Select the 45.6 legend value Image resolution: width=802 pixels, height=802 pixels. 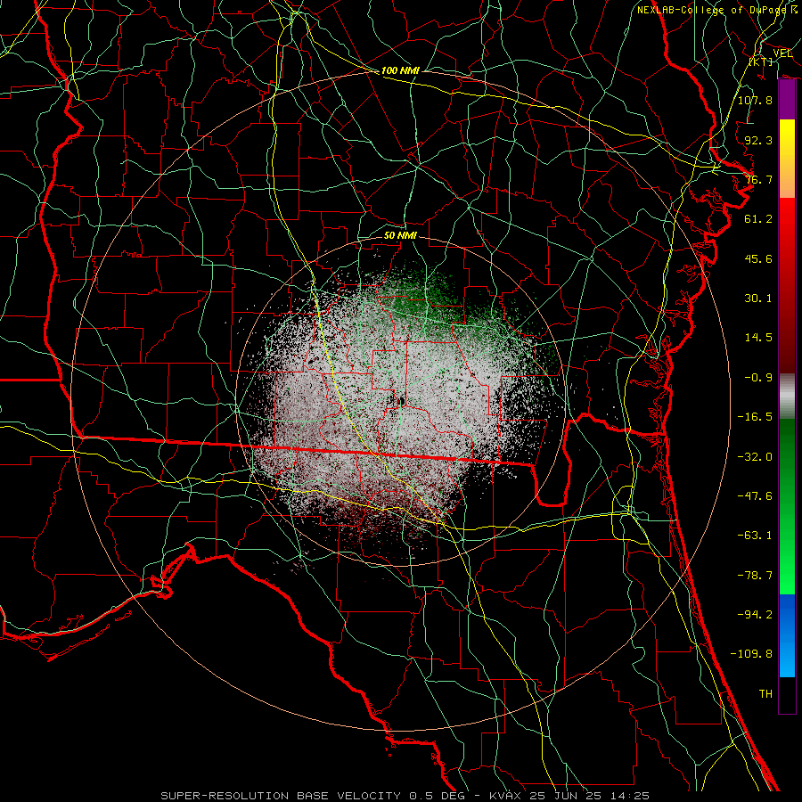click(x=758, y=258)
